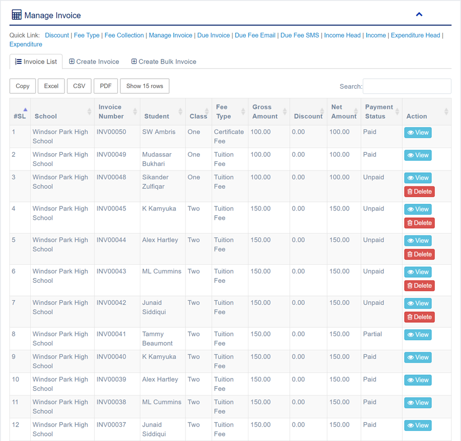The height and width of the screenshot is (441, 461).
Task: View invoice INV00037
Action: (x=418, y=426)
